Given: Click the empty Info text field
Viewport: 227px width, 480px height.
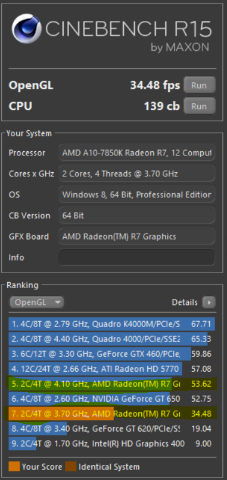Looking at the screenshot, I should (136, 257).
